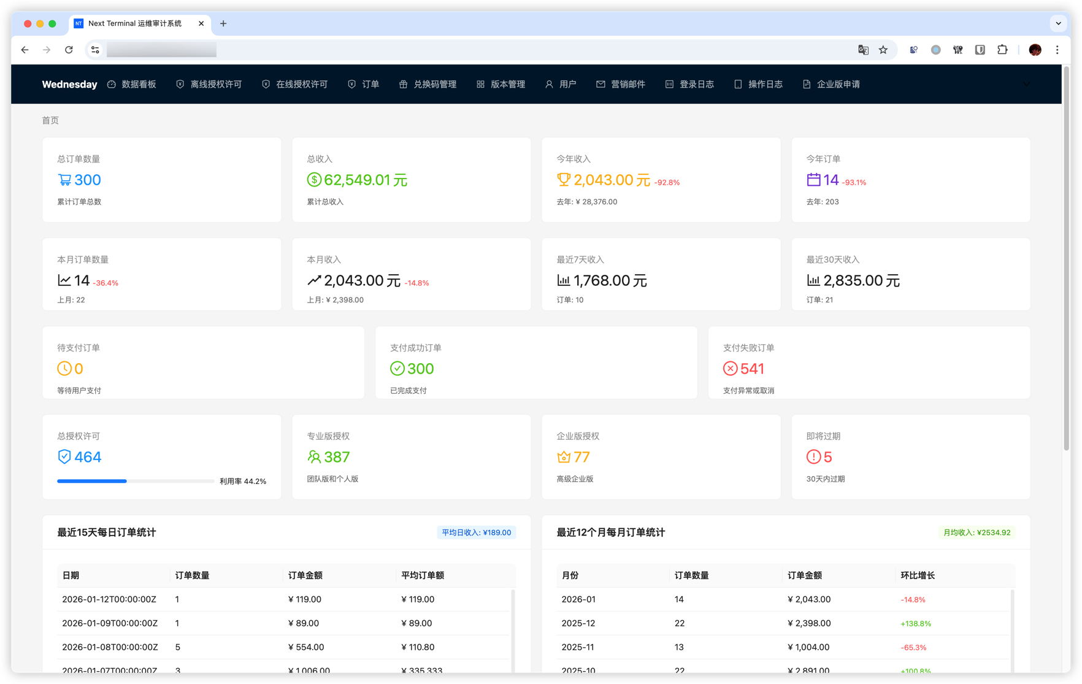Select the 营销邮件 navigation item
Image resolution: width=1082 pixels, height=684 pixels.
click(x=621, y=84)
